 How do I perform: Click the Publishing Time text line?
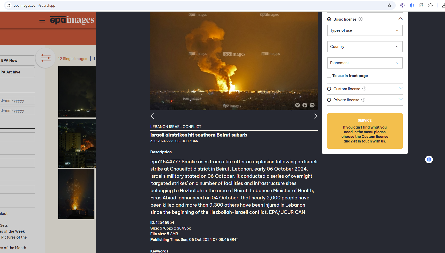point(194,240)
